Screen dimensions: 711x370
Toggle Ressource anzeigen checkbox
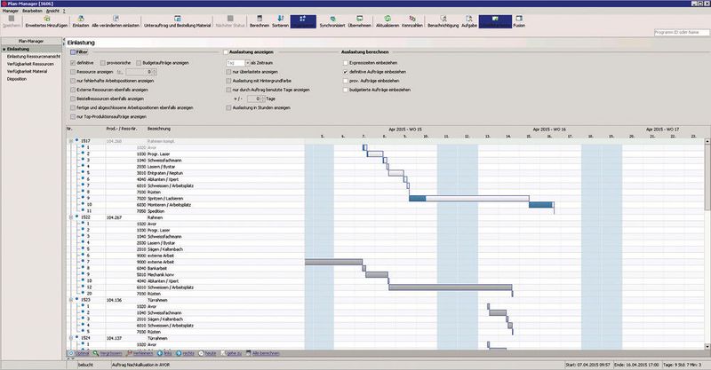tap(73, 72)
